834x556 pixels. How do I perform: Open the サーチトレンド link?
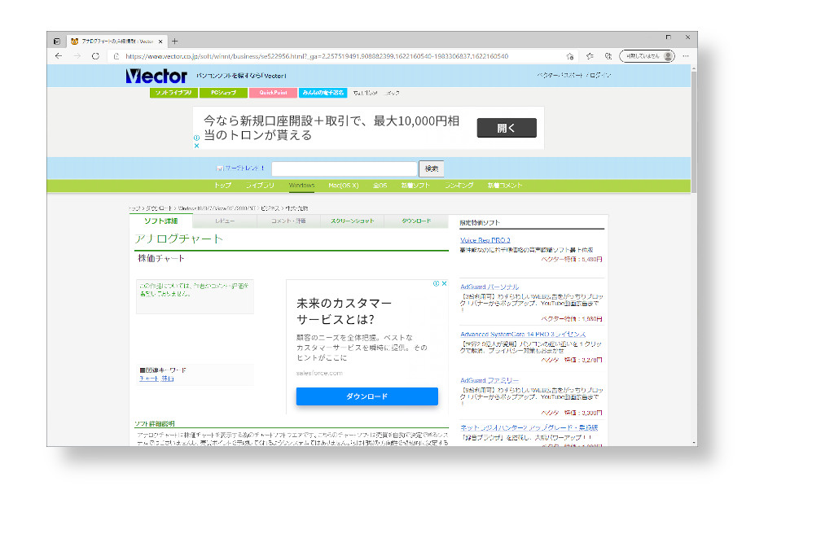[240, 168]
